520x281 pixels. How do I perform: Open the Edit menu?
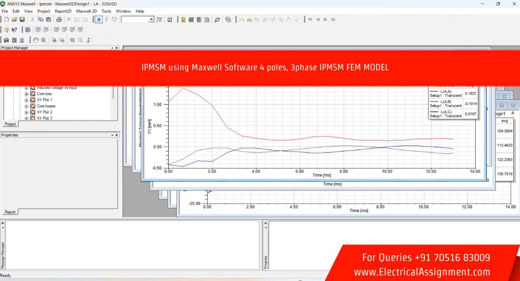(x=16, y=11)
